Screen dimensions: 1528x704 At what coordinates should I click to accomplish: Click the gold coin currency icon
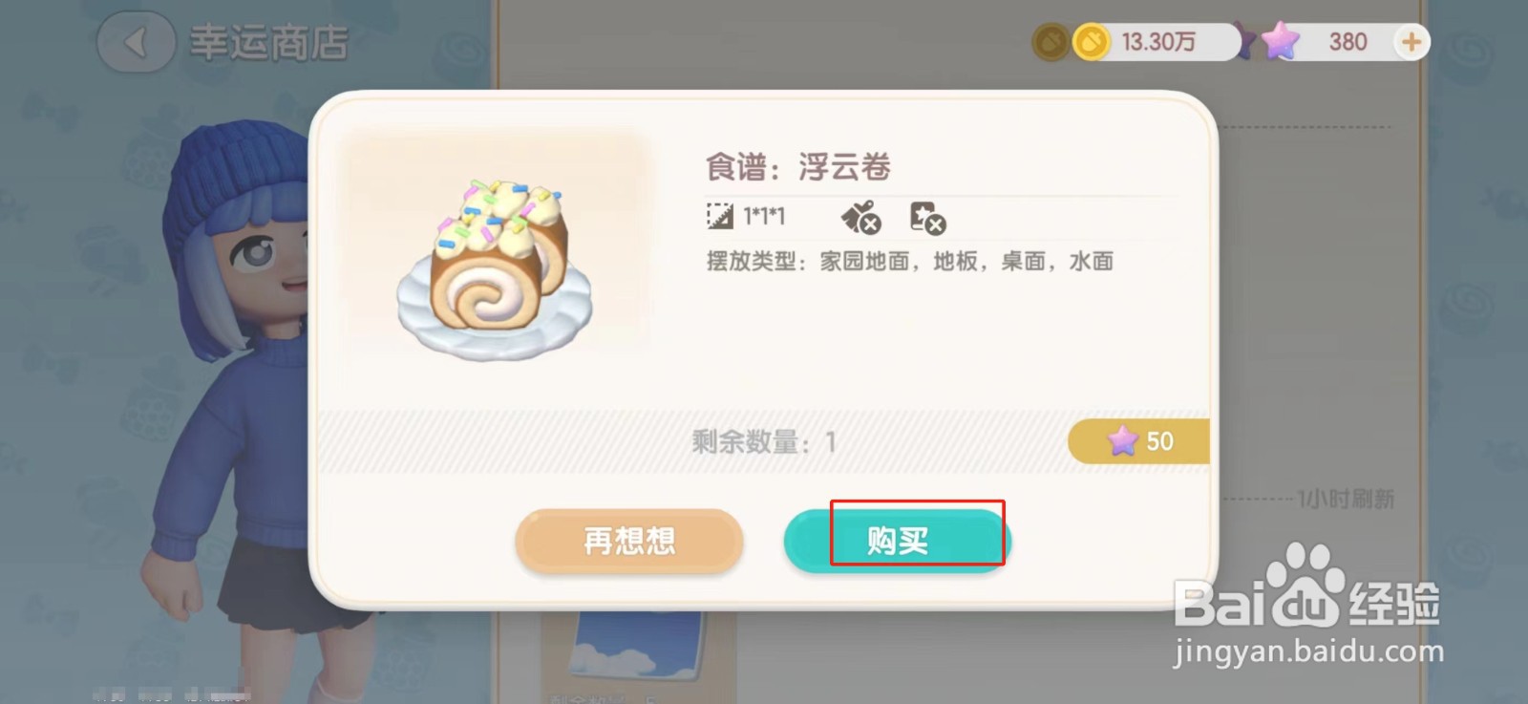pos(1091,42)
